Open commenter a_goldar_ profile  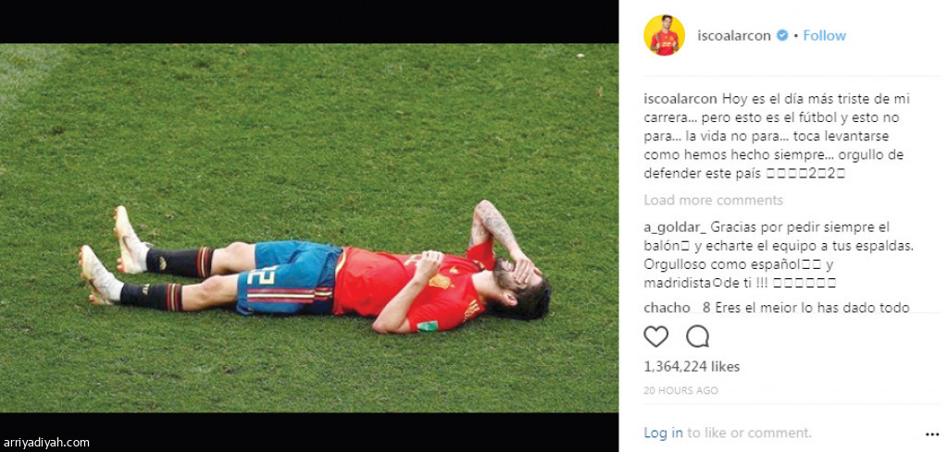click(675, 228)
